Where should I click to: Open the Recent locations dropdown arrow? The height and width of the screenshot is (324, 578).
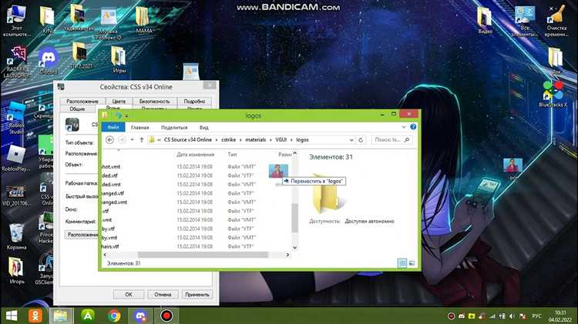pos(131,140)
